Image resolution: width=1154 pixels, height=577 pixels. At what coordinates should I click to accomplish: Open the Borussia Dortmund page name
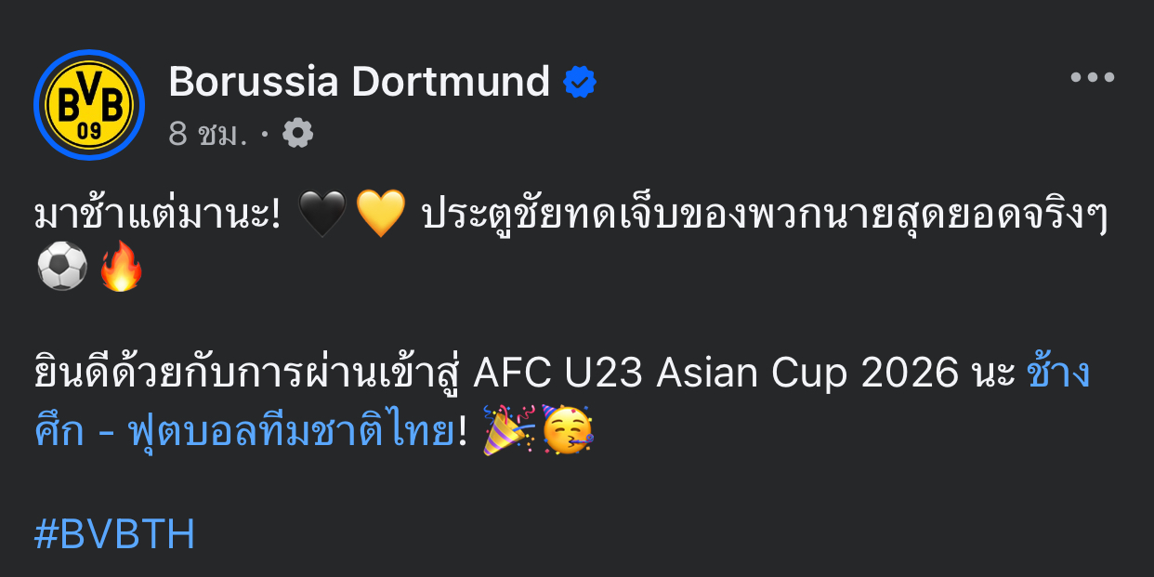coord(360,83)
